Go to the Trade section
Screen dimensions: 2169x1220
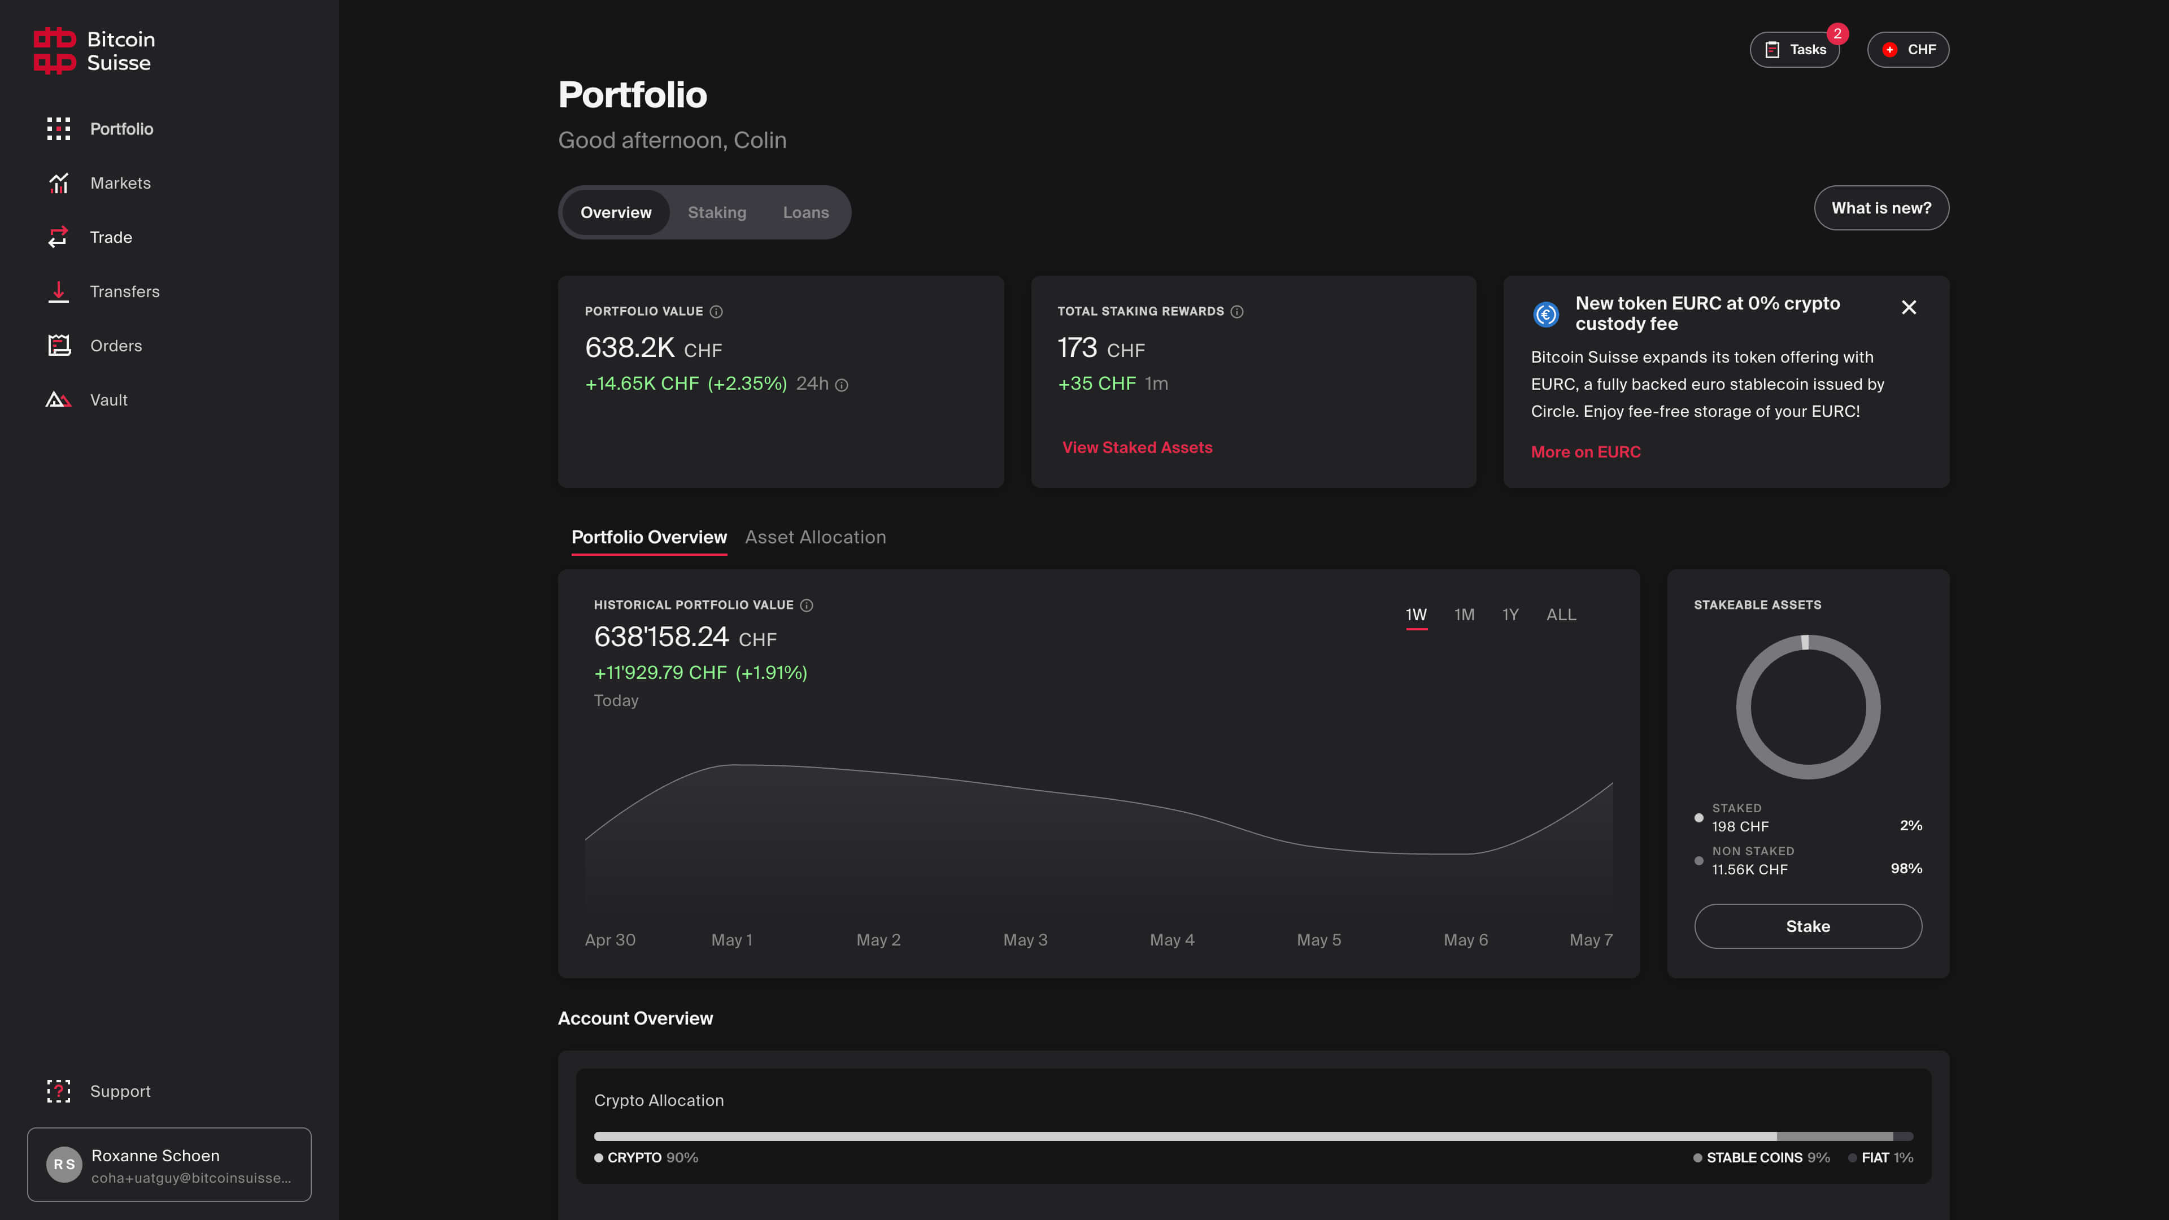(x=111, y=237)
